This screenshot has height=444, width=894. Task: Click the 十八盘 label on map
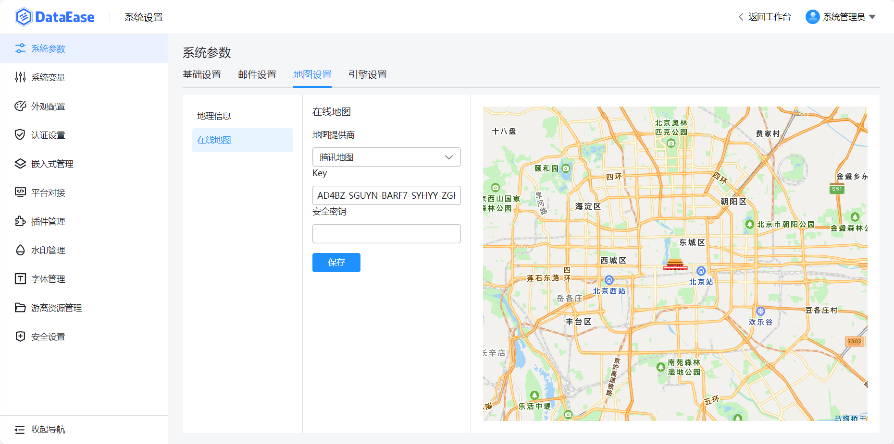pos(504,131)
